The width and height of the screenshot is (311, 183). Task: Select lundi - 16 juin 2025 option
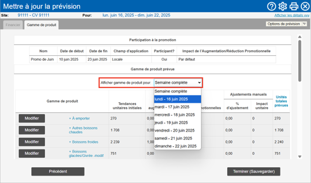pos(177,99)
